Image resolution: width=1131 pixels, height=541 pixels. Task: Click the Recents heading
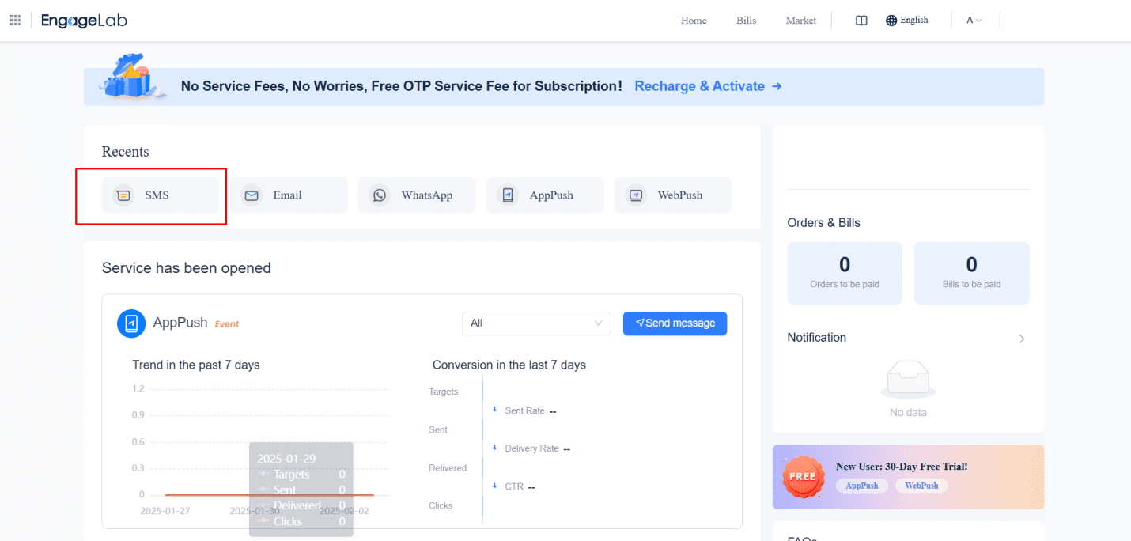coord(125,152)
